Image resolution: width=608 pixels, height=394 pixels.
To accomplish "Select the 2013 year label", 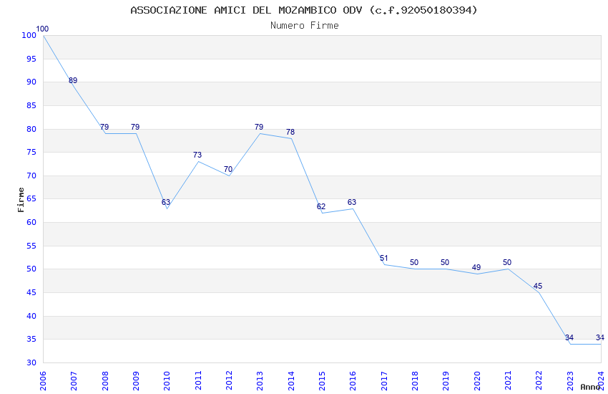I will [260, 381].
